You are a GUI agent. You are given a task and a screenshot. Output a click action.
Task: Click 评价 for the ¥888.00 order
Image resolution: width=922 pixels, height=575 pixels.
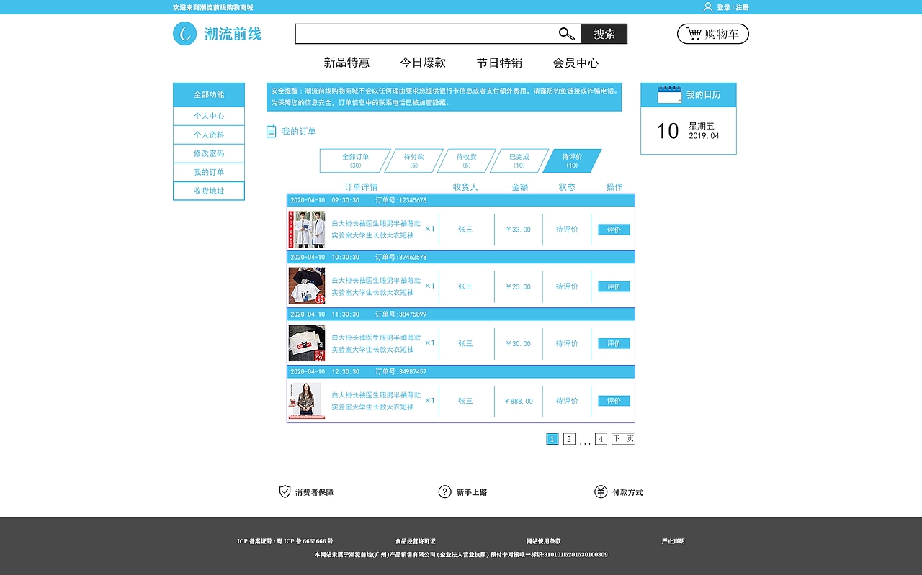coord(613,401)
